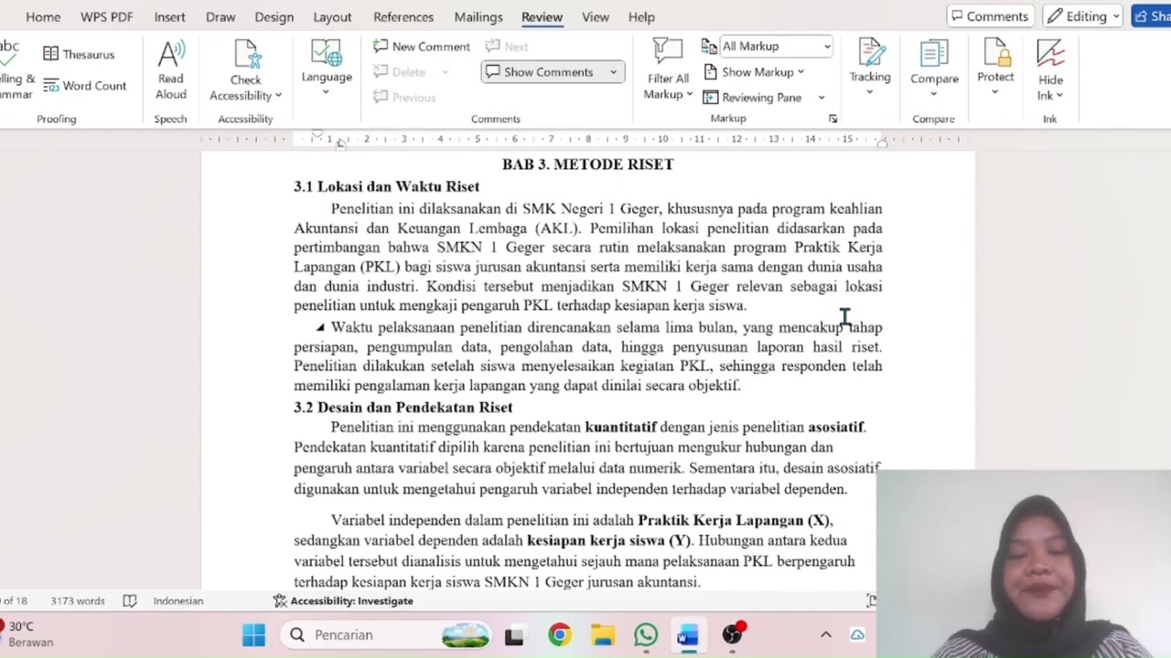
Task: Click the Comments button at top right
Action: [x=989, y=16]
